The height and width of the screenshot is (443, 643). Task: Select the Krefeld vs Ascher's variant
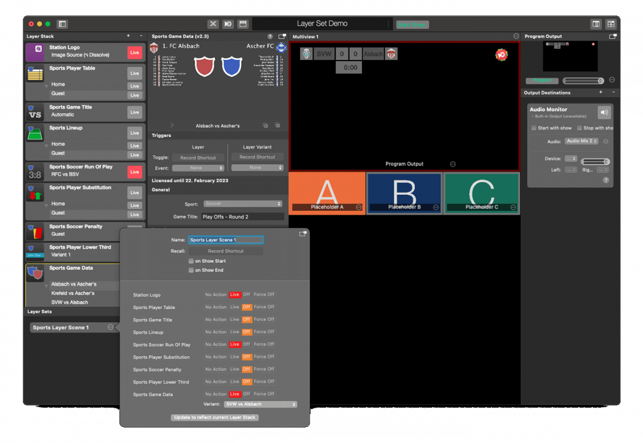click(x=73, y=293)
